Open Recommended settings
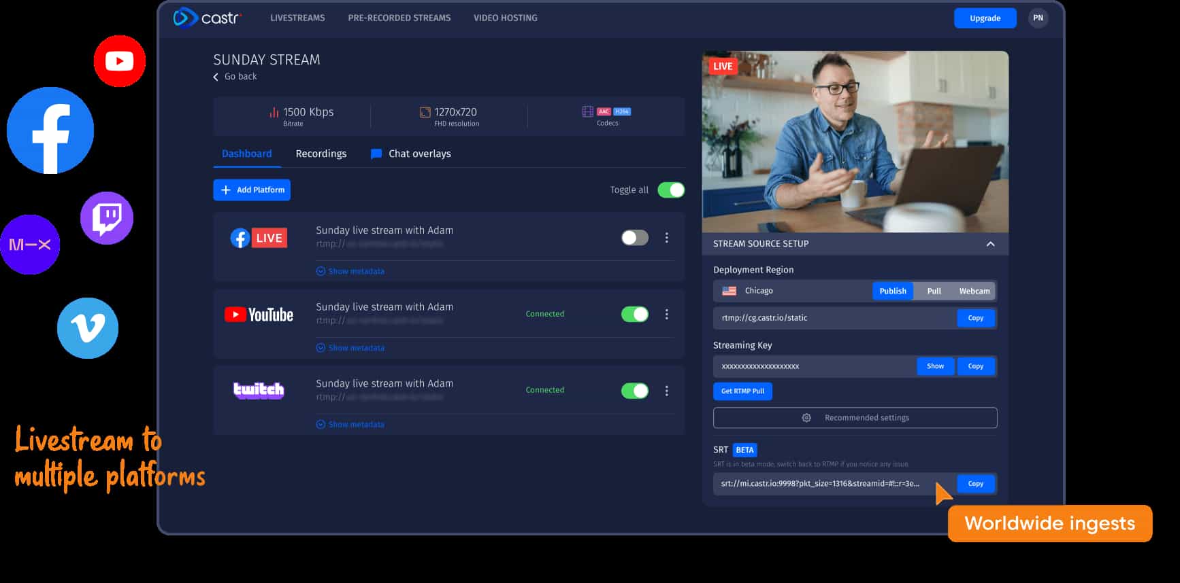Image resolution: width=1180 pixels, height=583 pixels. pos(855,418)
